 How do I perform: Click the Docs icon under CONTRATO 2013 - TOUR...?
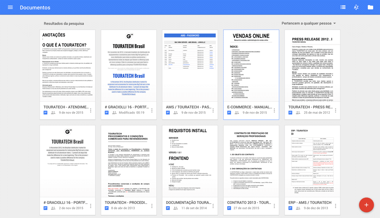[x=229, y=208]
